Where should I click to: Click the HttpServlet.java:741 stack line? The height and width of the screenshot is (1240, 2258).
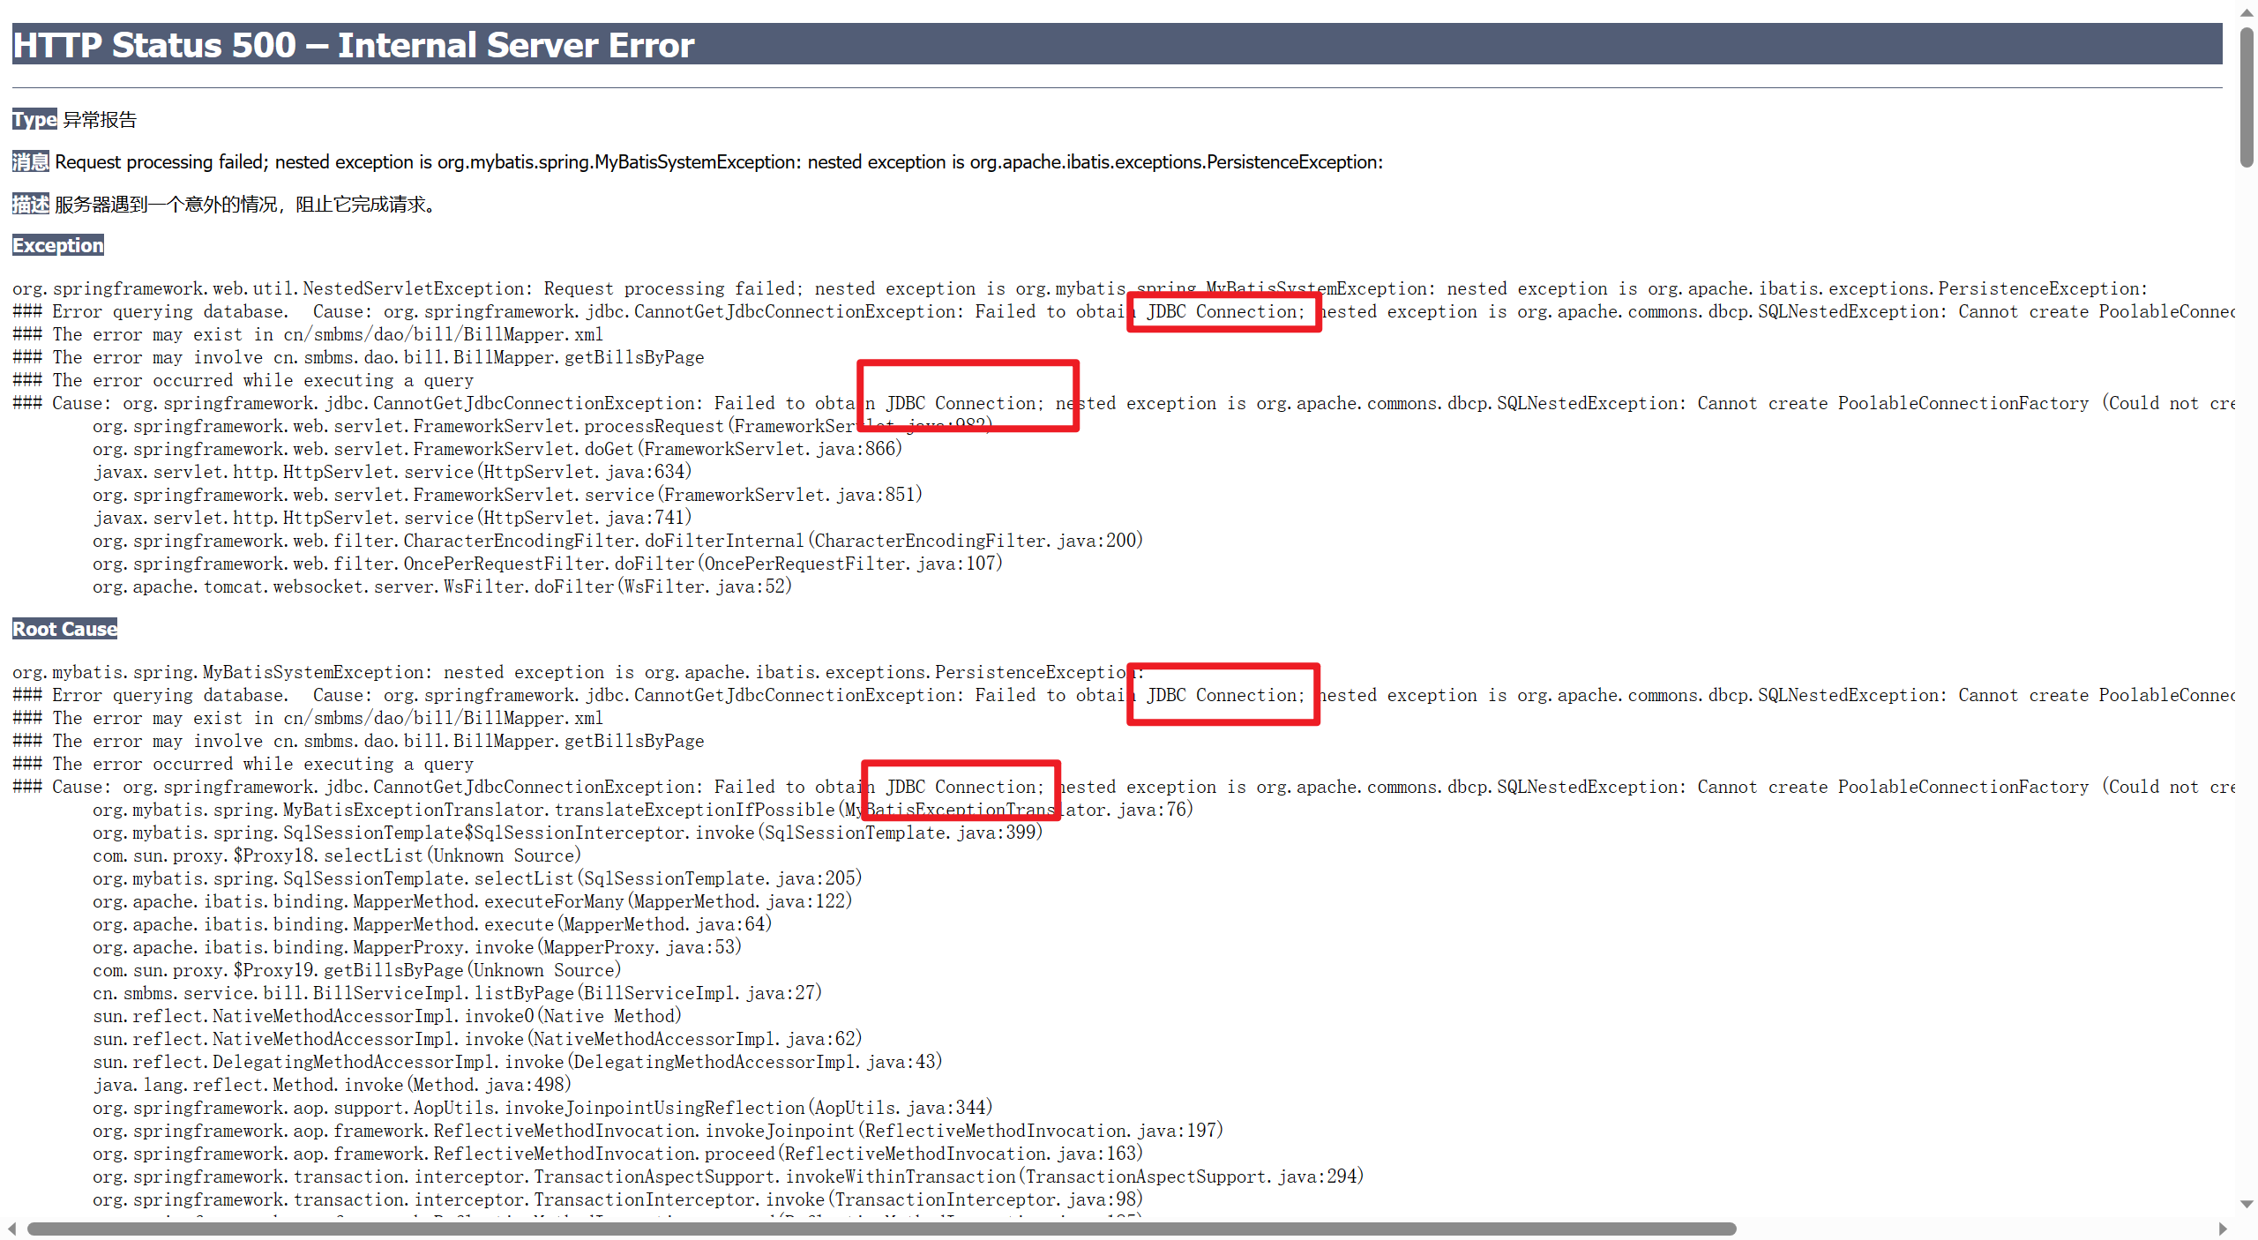[393, 518]
